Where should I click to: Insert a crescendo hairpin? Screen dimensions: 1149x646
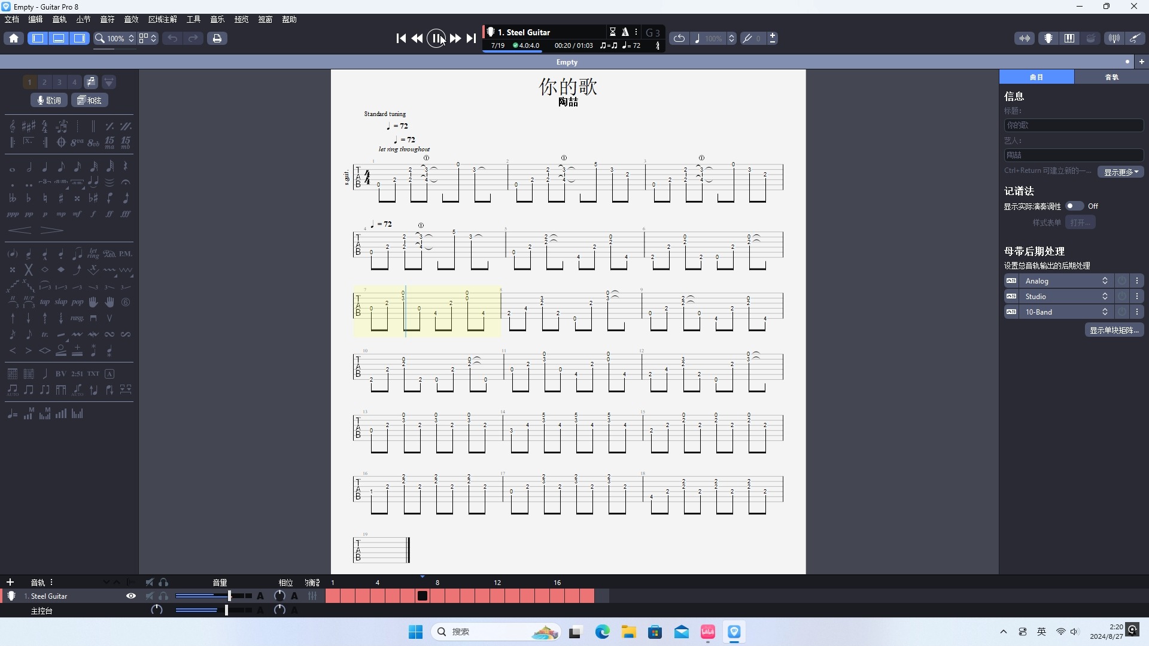click(x=20, y=230)
